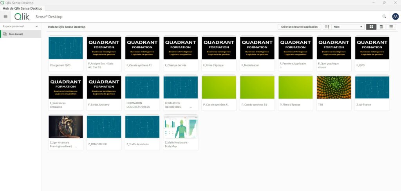401x191 pixels.
Task: Switch to grid view of apps
Action: point(371,27)
